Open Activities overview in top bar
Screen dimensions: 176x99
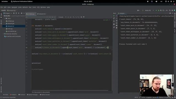click(5, 1)
